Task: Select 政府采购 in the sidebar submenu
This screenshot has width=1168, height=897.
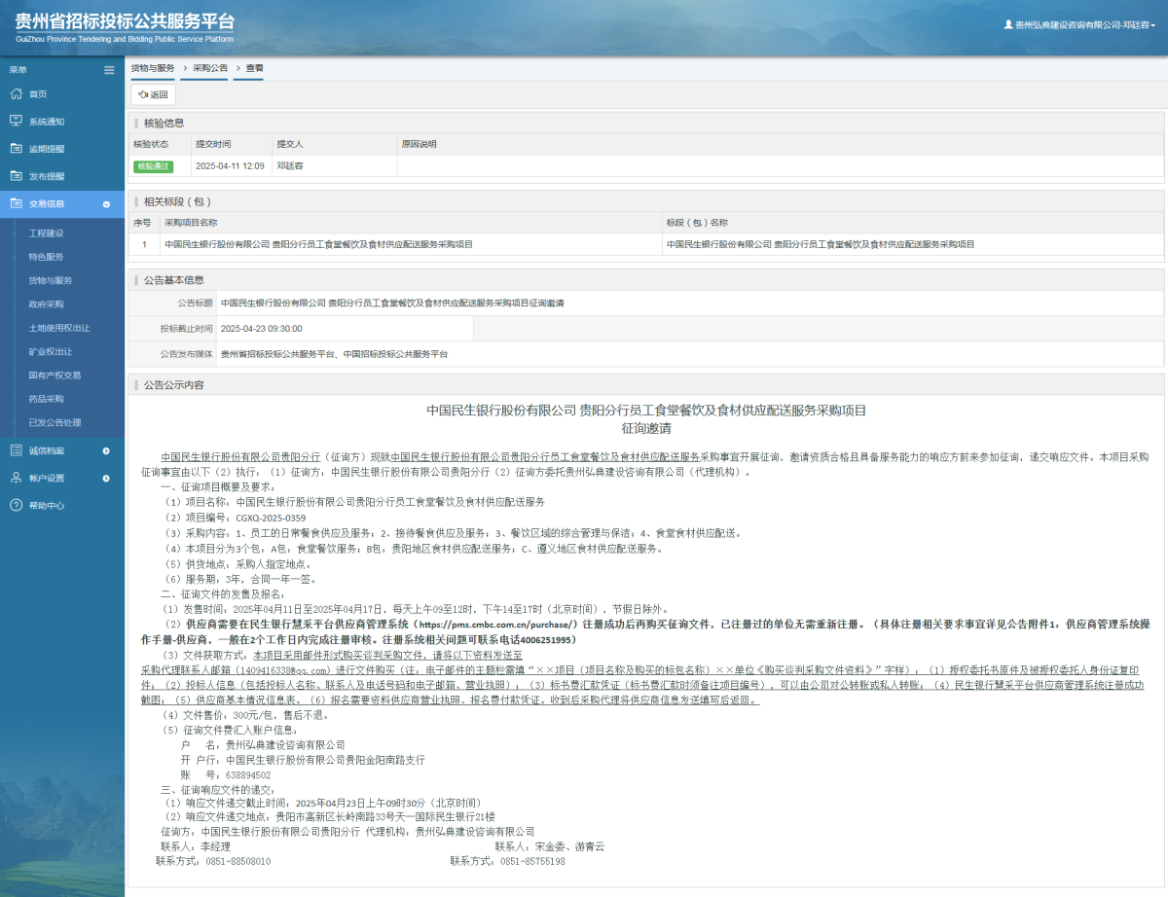Action: (47, 304)
